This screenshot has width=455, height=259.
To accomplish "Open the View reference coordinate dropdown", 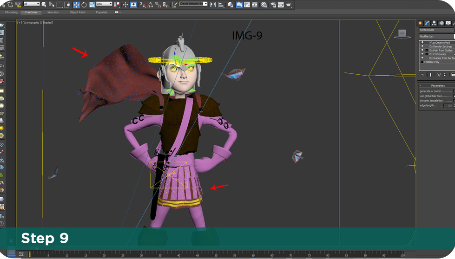I will tap(104, 4).
